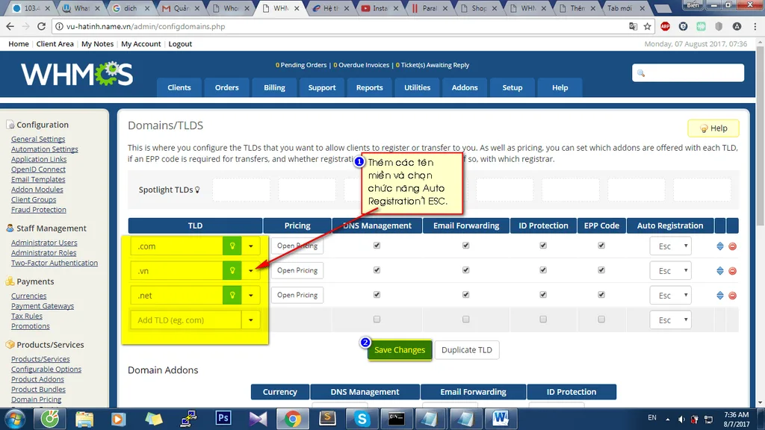The image size is (765, 430).
Task: Check DNS Management for the new TLD row
Action: pos(377,320)
